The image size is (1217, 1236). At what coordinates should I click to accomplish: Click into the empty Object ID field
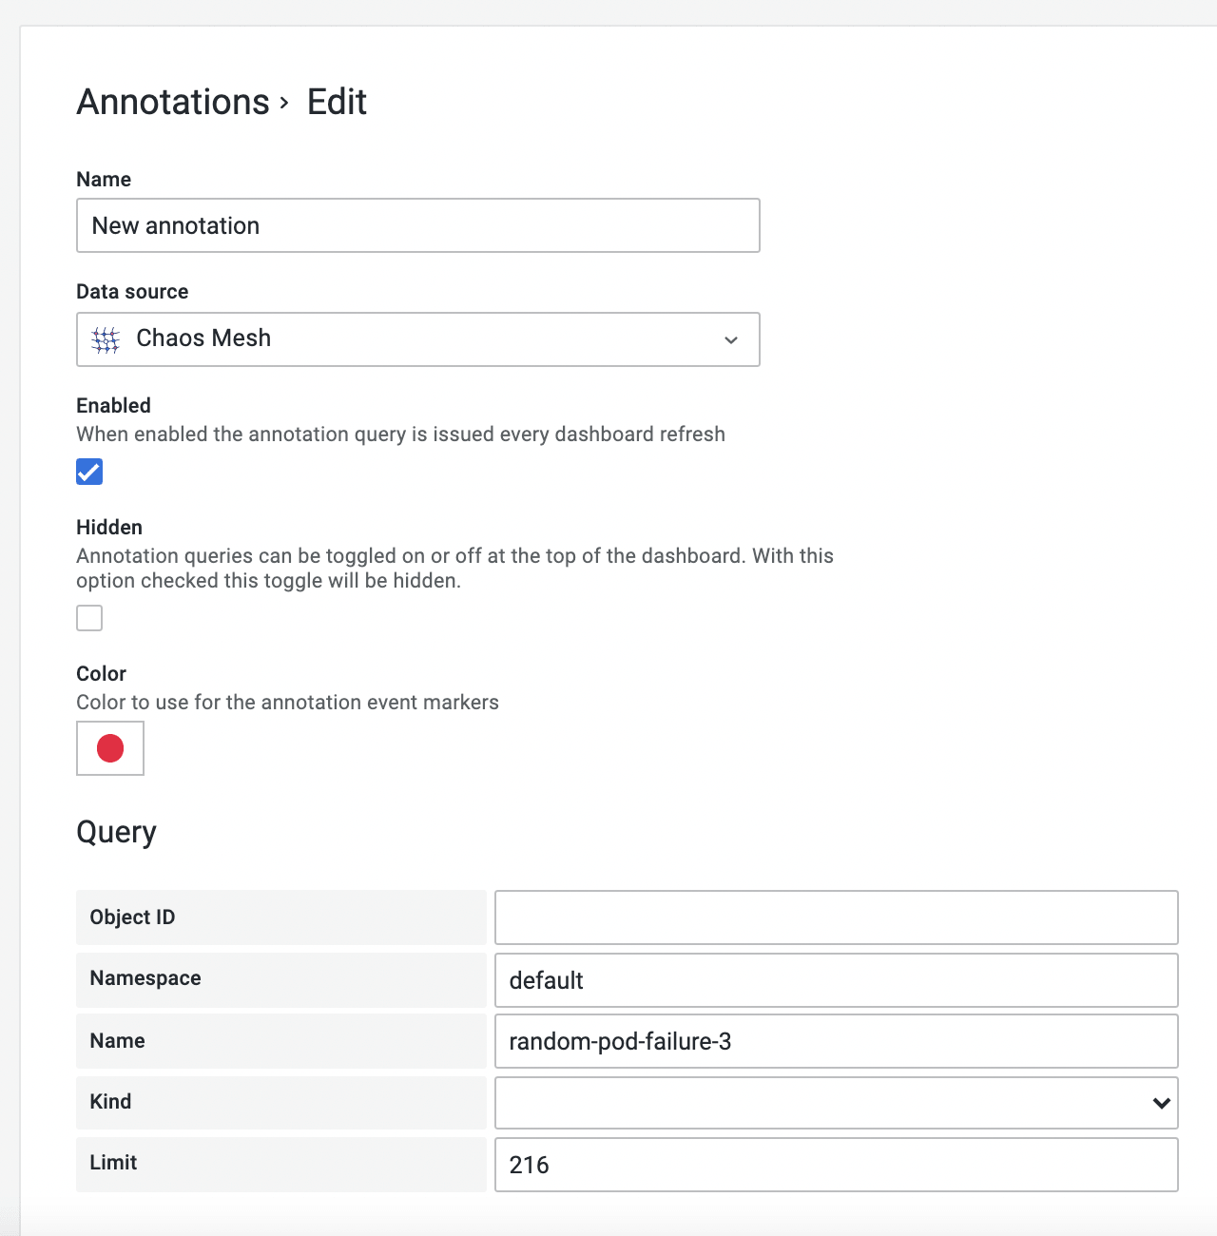pos(836,917)
